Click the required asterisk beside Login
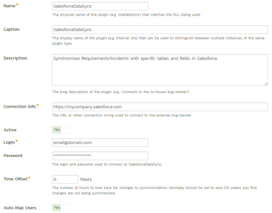The image size is (272, 213). pyautogui.click(x=17, y=141)
